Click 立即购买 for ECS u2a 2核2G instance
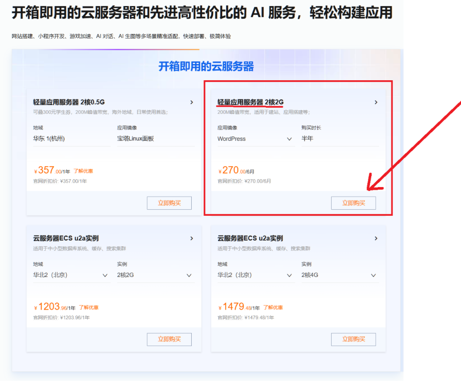This screenshot has width=461, height=381. pos(169,339)
